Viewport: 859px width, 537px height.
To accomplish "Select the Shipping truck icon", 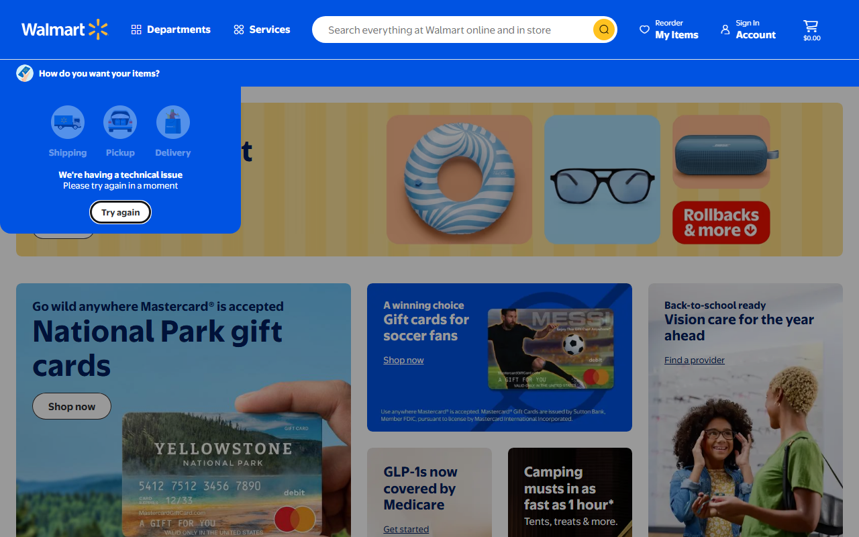I will tap(68, 123).
